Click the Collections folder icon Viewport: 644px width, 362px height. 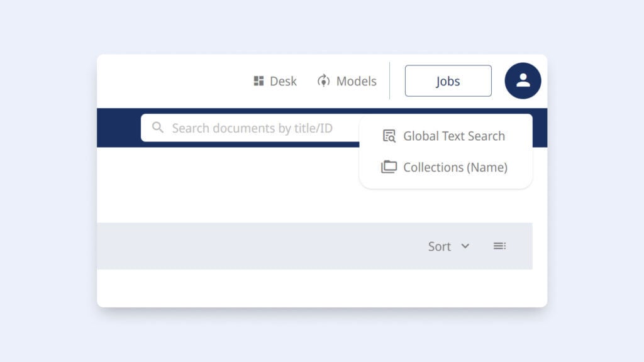pyautogui.click(x=389, y=167)
